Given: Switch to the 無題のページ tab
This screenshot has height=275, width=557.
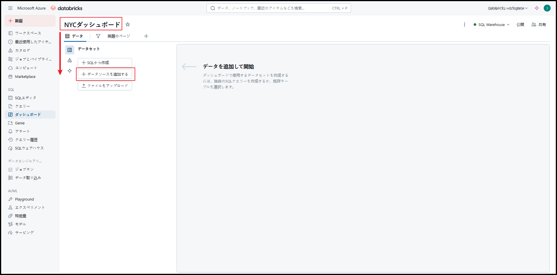Looking at the screenshot, I should [119, 36].
